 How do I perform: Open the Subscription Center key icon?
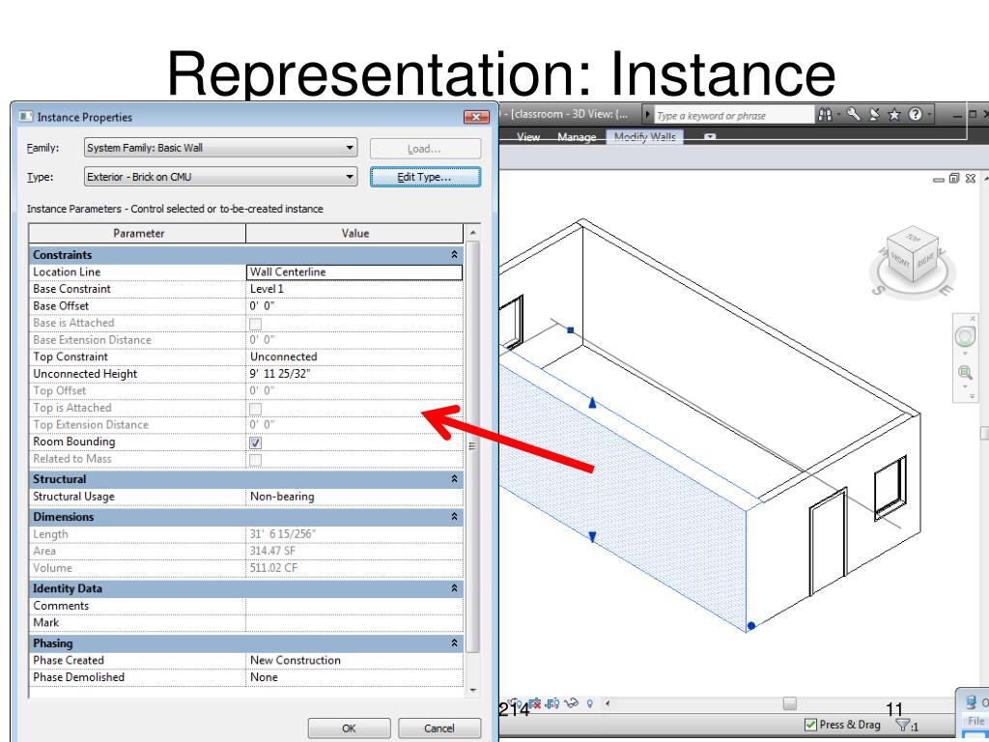click(x=854, y=114)
